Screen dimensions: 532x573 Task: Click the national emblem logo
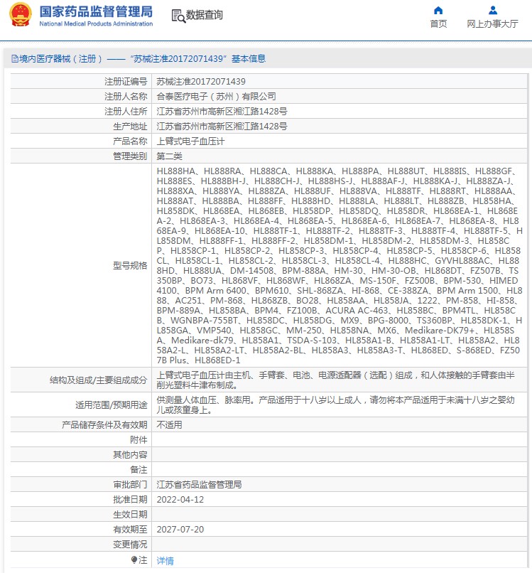[x=20, y=15]
